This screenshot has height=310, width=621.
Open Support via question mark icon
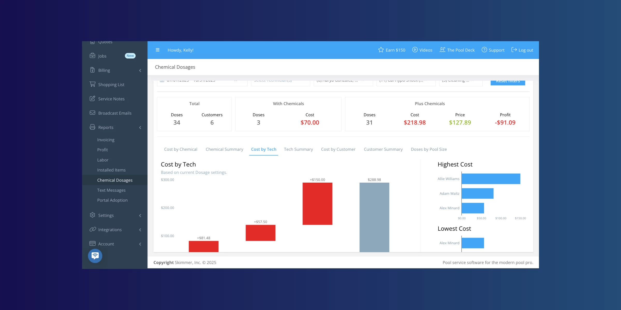tap(484, 50)
